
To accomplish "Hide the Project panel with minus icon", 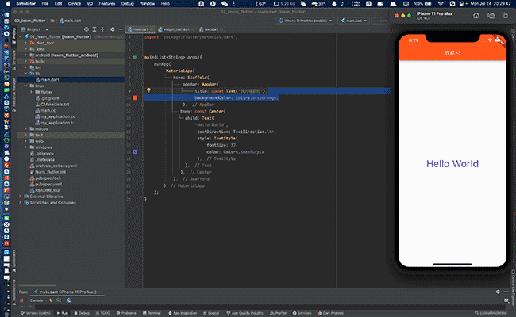I will [121, 29].
